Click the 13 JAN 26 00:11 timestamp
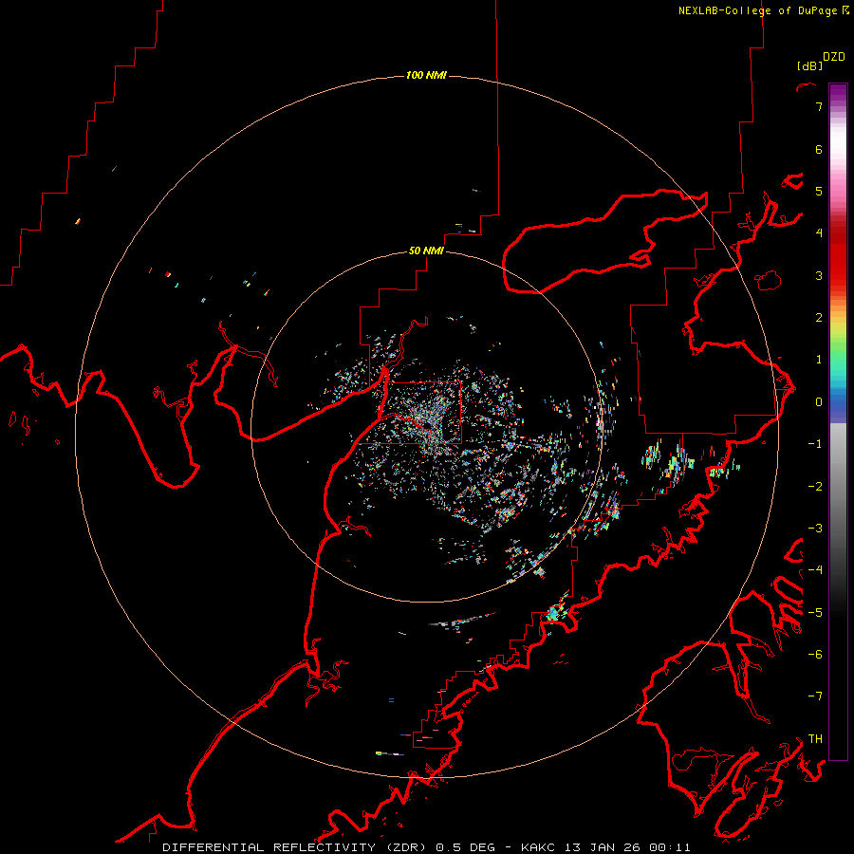 pyautogui.click(x=627, y=847)
